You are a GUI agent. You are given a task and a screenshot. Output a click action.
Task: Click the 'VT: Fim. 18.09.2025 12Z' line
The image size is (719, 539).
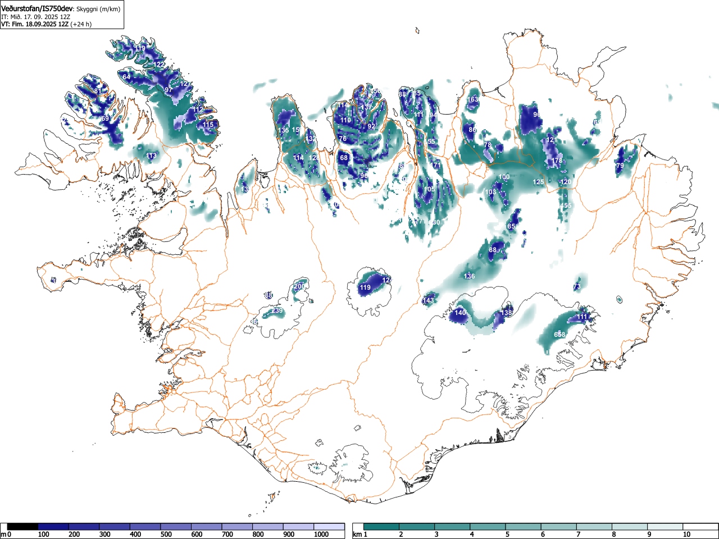click(34, 24)
